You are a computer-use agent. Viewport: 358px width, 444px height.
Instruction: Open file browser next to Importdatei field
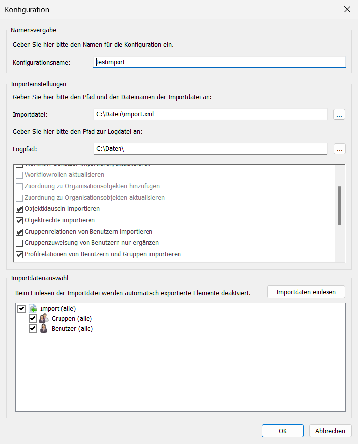339,114
